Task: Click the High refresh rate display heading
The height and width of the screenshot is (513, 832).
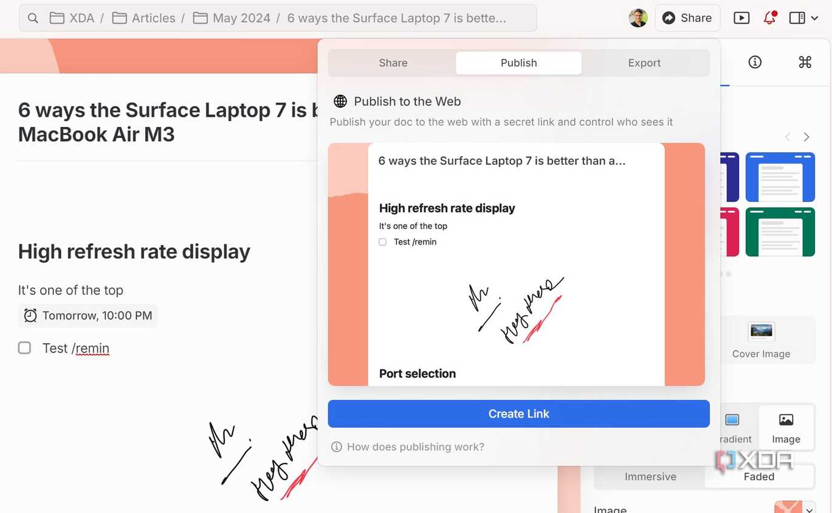Action: pyautogui.click(x=134, y=251)
